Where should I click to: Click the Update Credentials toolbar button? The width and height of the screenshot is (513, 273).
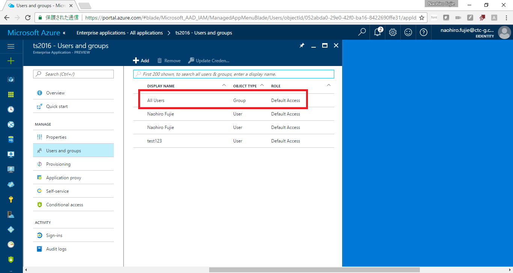[208, 60]
